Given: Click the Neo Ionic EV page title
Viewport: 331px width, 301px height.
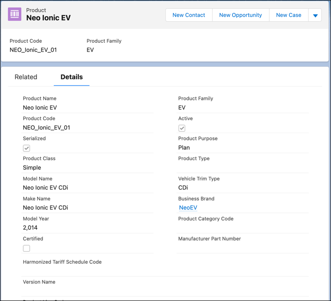Looking at the screenshot, I should (x=48, y=18).
